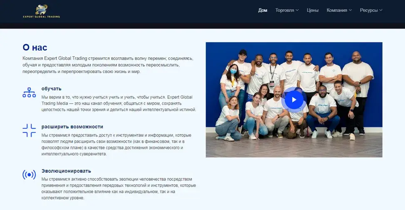Click the text beginning Мы стремимся активно способствовать
405x210 pixels.
[x=119, y=188]
